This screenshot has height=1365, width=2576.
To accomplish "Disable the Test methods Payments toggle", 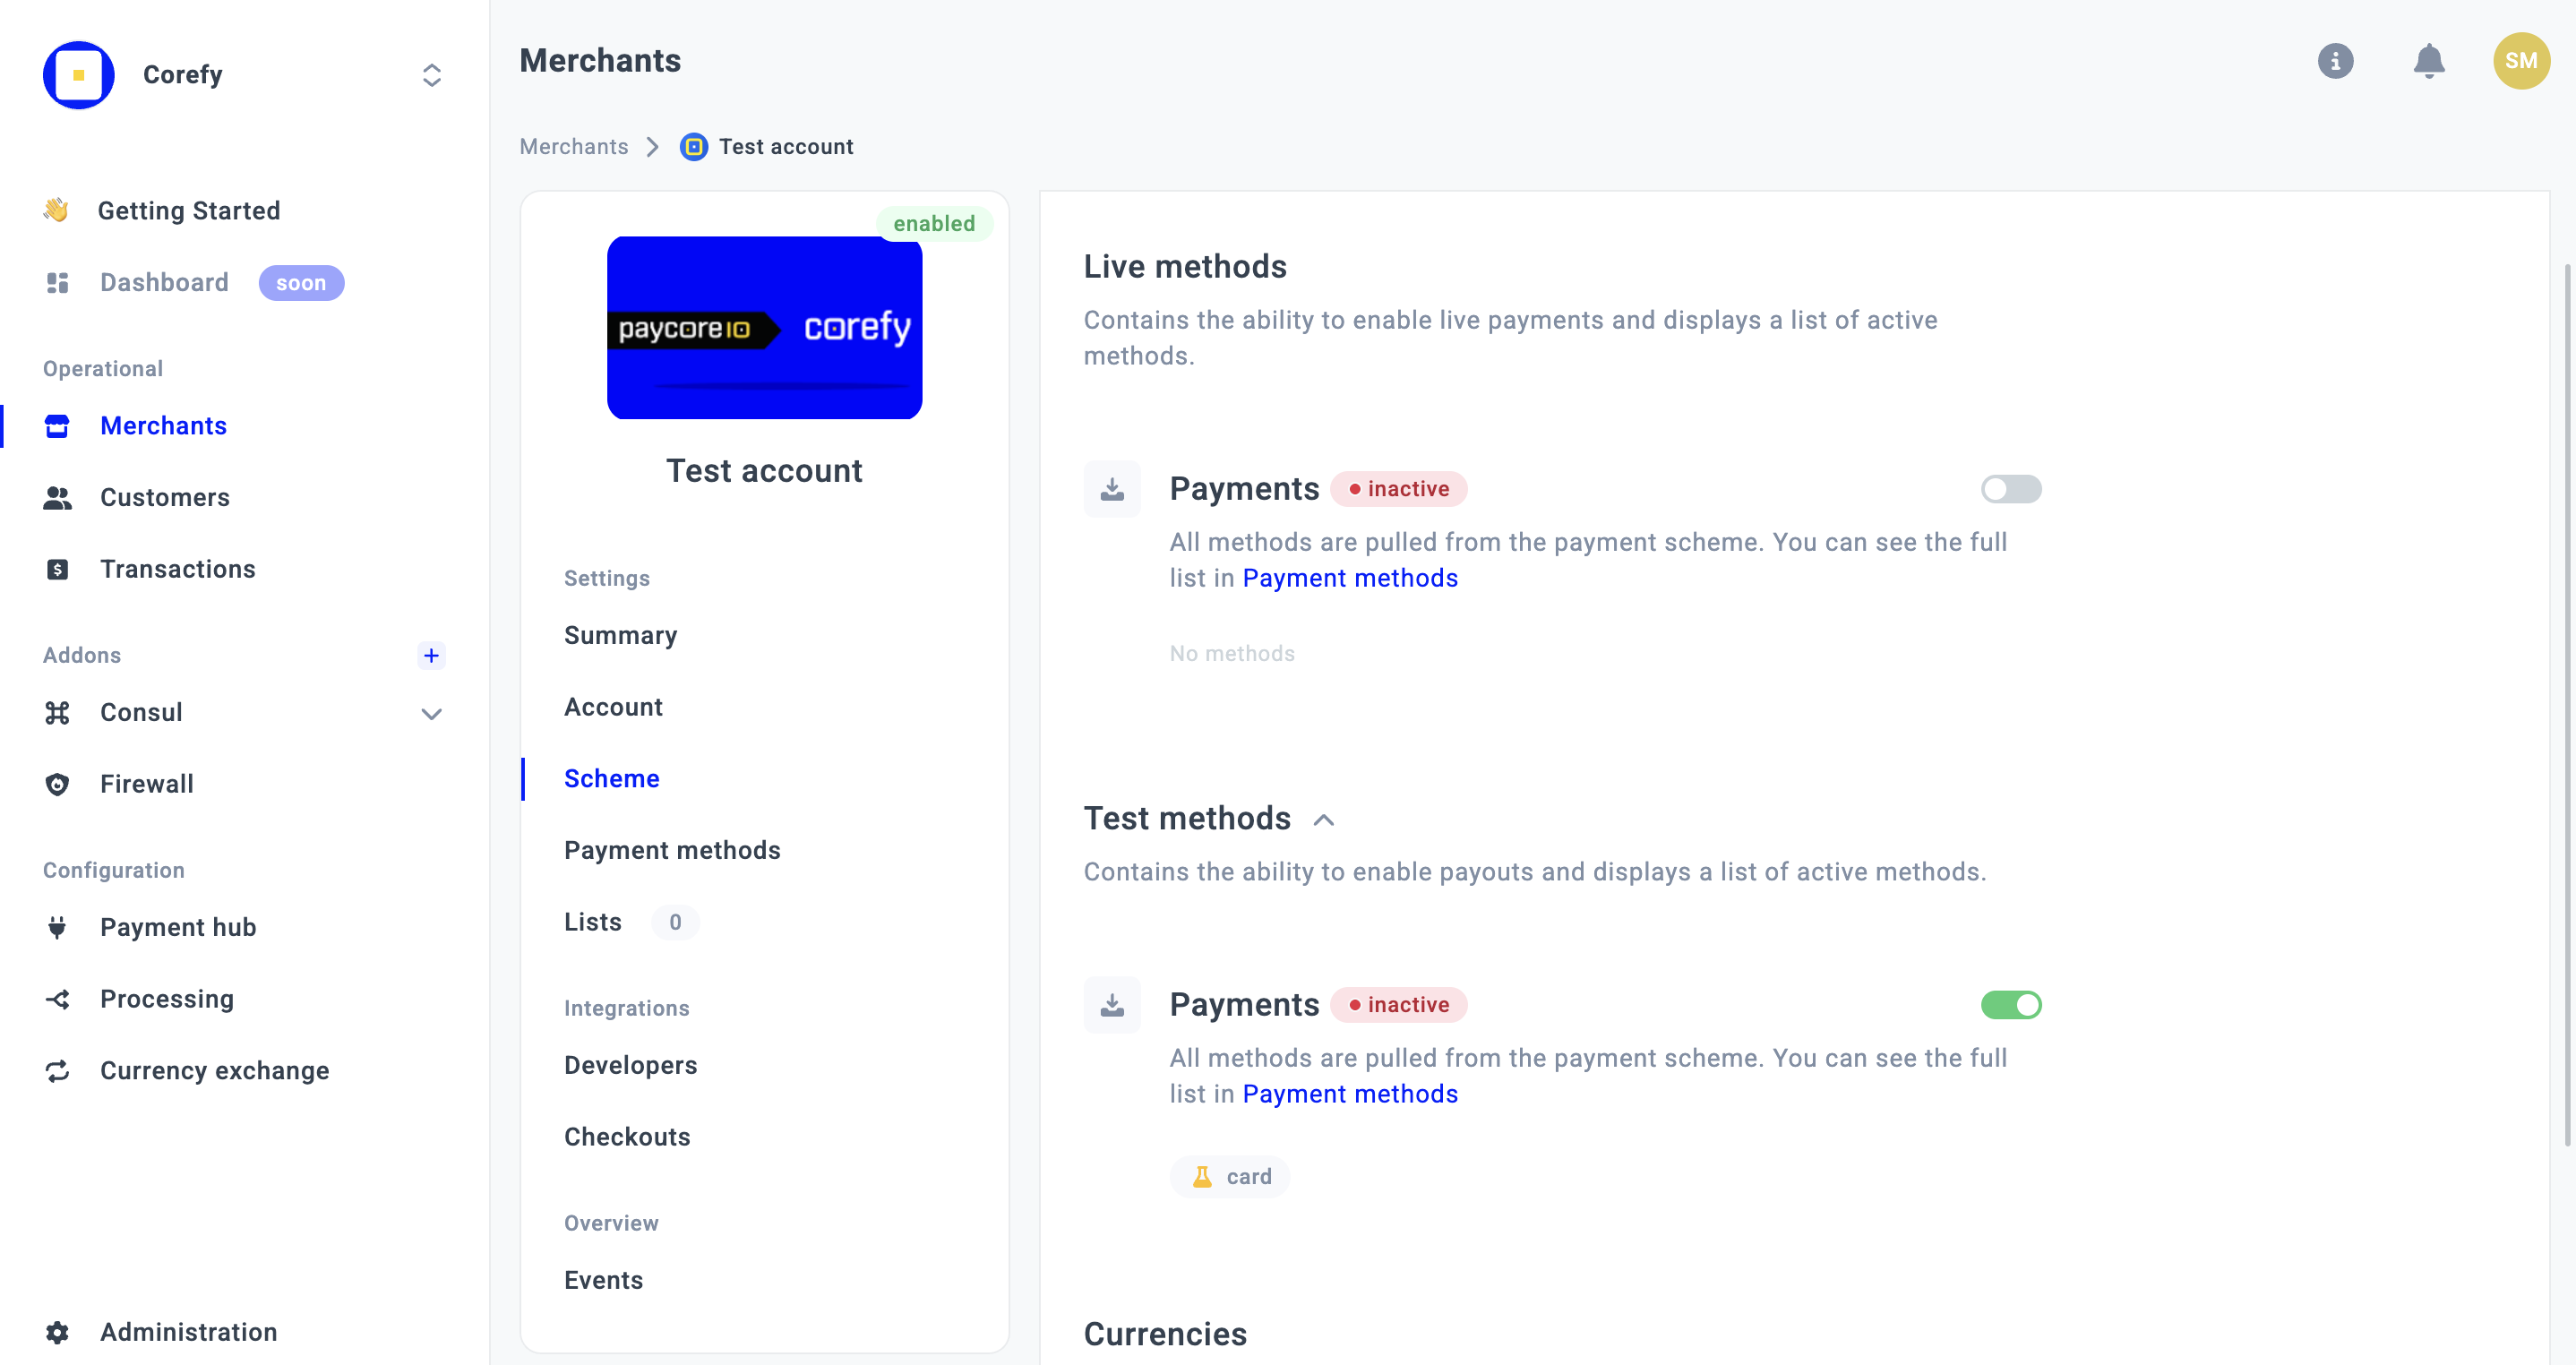I will point(2010,1004).
